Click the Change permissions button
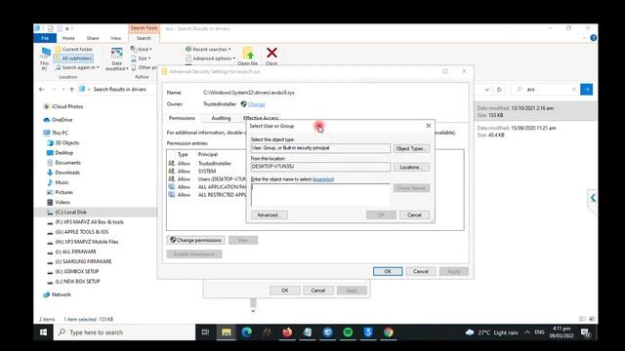The image size is (625, 351). [195, 240]
